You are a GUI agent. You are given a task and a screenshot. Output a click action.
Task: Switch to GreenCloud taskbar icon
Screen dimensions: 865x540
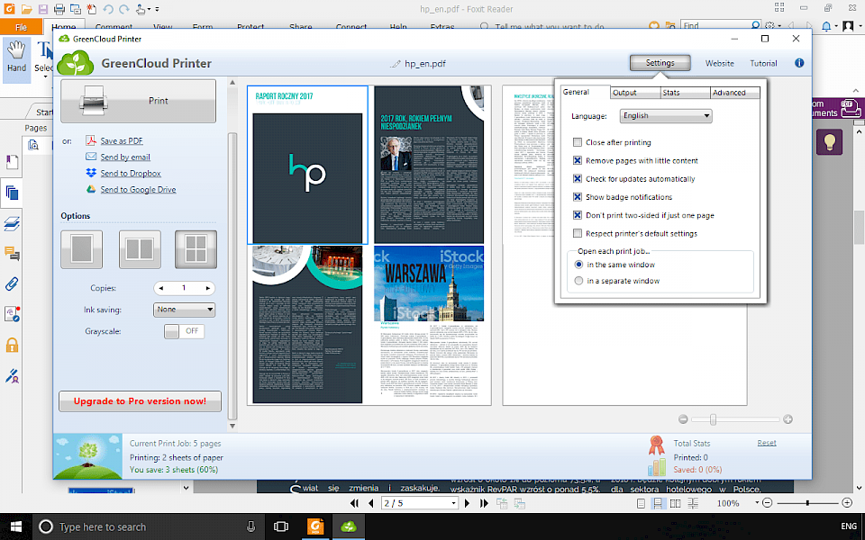348,526
